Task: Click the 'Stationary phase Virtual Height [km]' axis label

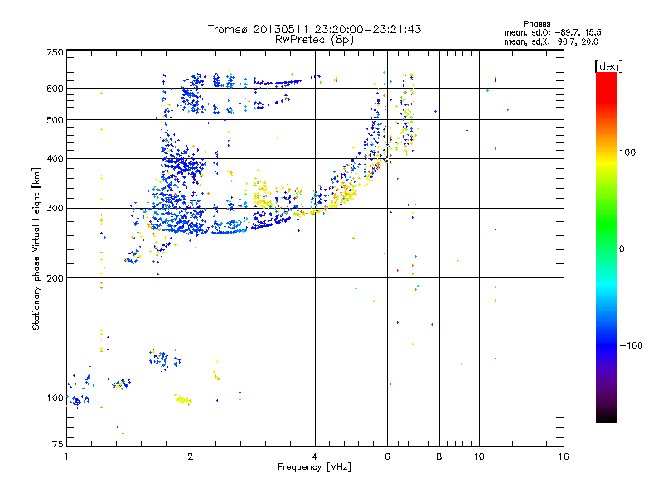Action: 36,249
